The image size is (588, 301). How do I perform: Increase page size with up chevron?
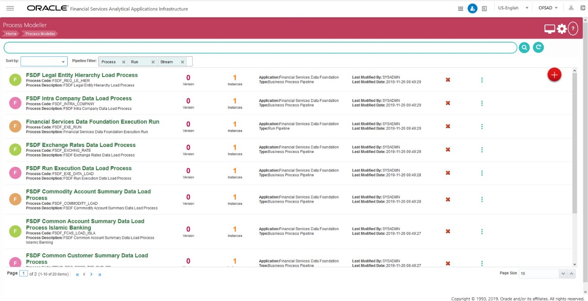point(572,273)
